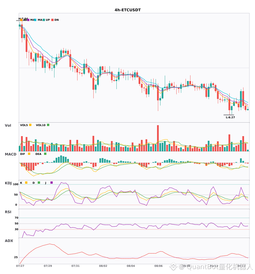Click the DEA legend text
255x274 pixels.
38,154
